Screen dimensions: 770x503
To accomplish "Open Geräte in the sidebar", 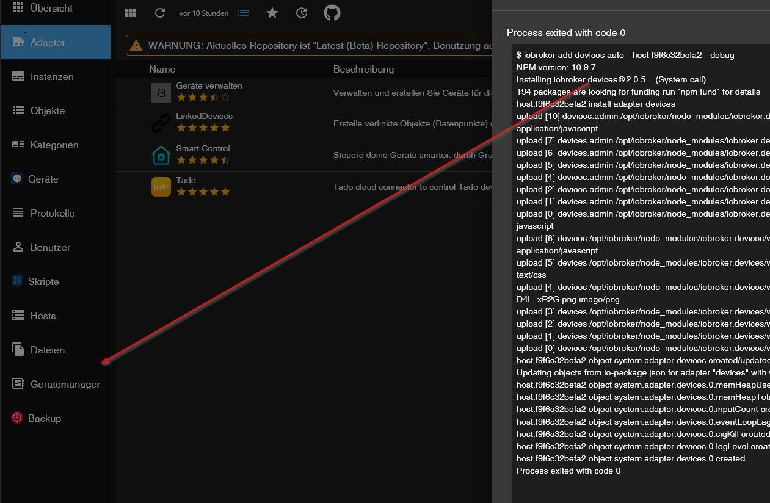I will pyautogui.click(x=56, y=179).
